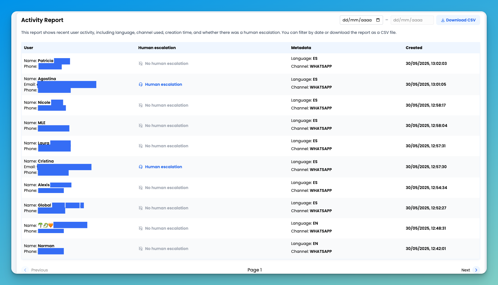Click Language: EN in Norman's row

coord(305,244)
